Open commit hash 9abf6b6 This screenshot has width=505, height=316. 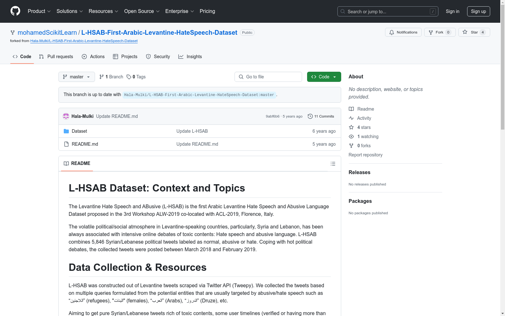click(x=273, y=116)
